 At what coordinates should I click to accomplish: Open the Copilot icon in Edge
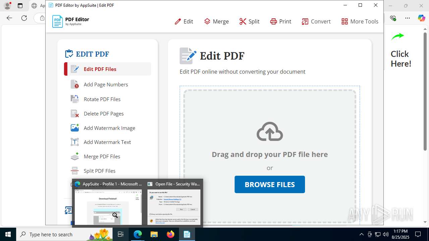[421, 18]
